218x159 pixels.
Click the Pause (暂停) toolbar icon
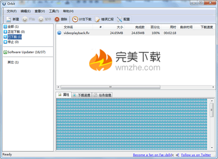click(x=41, y=19)
